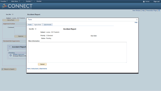The image size is (161, 91).
Task: Click the dialog resize handle corner
Action: coord(138,72)
